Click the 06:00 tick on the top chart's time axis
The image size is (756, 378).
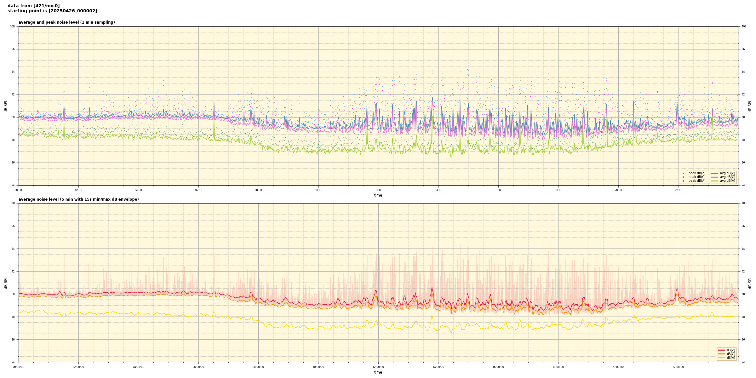198,190
